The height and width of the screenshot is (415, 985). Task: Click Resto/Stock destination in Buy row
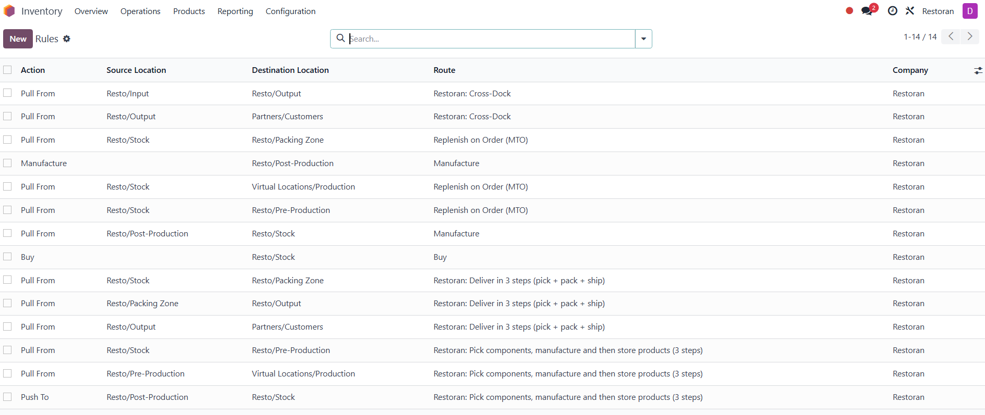[273, 257]
